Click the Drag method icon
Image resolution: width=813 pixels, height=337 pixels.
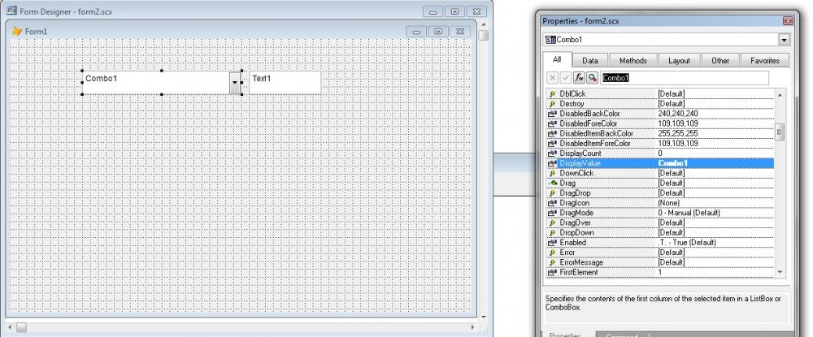tap(552, 183)
